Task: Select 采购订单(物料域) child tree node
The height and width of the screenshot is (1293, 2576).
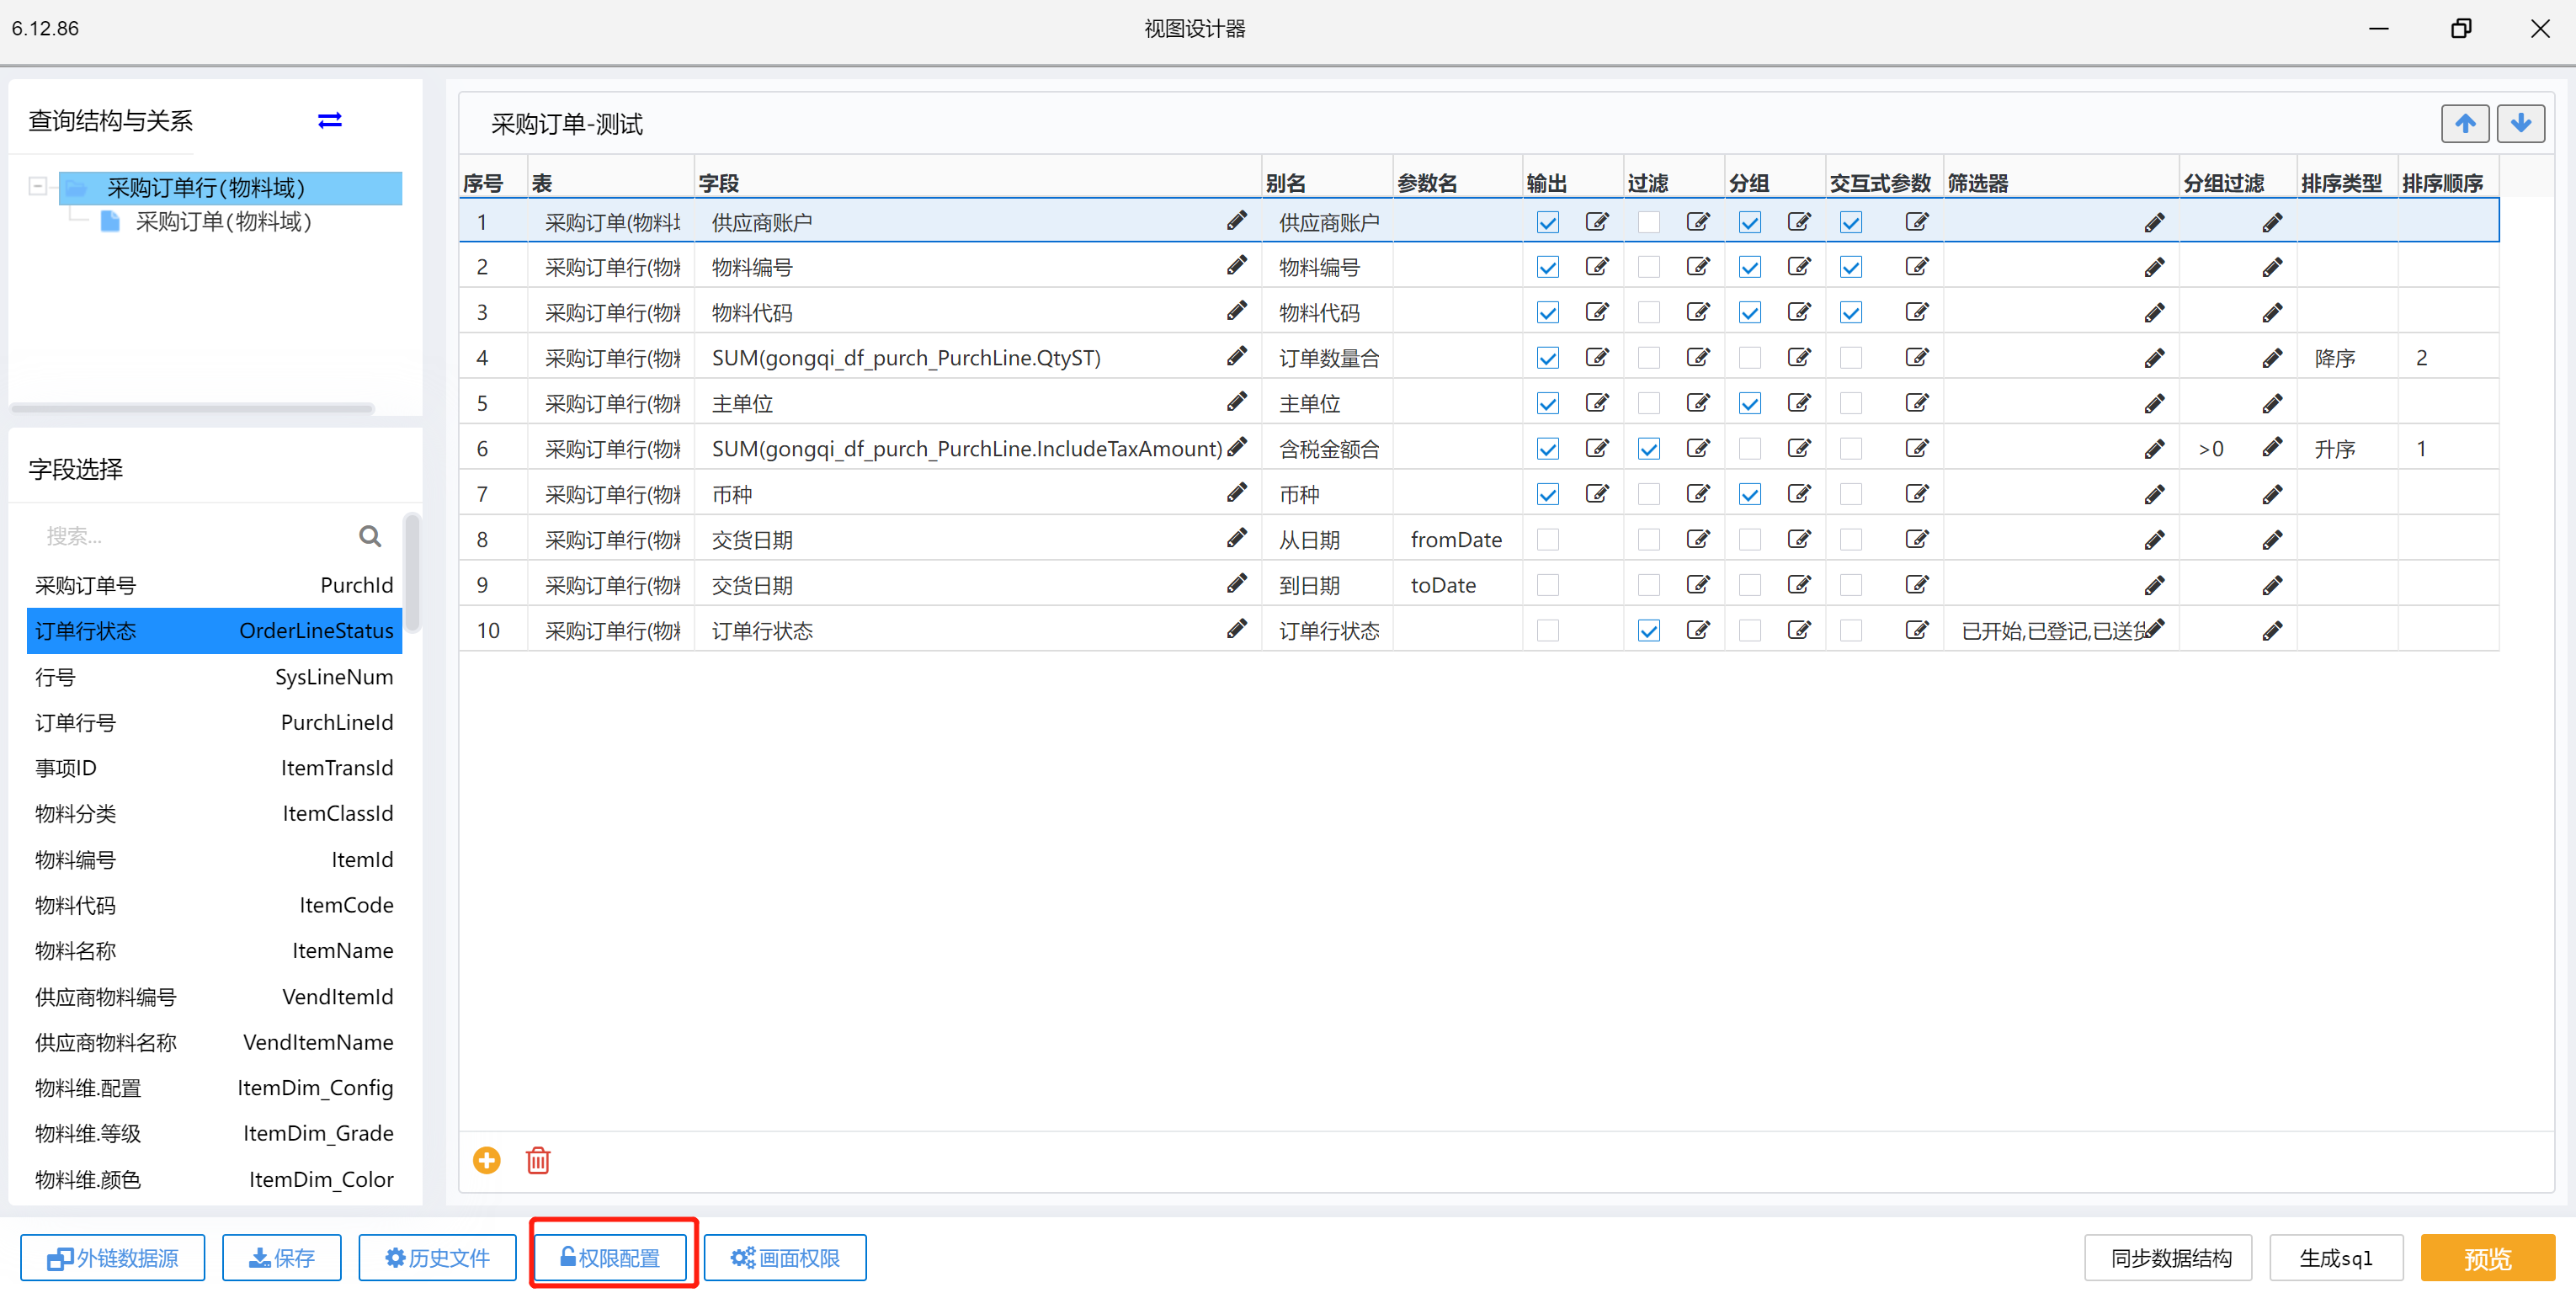Action: [223, 221]
